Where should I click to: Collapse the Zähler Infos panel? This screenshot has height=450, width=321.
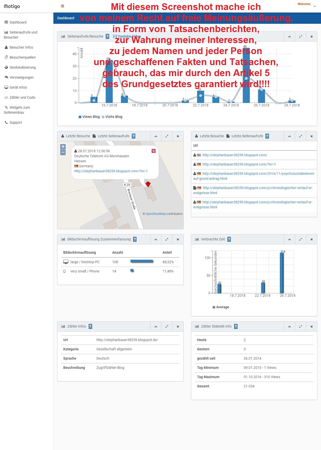[156, 327]
